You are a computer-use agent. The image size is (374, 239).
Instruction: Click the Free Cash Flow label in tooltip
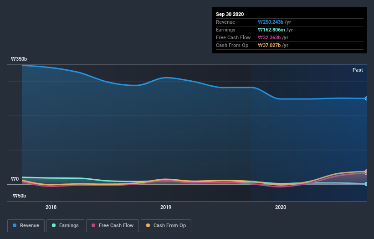[x=233, y=37]
